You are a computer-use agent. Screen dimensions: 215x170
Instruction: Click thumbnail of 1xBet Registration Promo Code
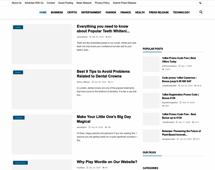click(x=151, y=101)
